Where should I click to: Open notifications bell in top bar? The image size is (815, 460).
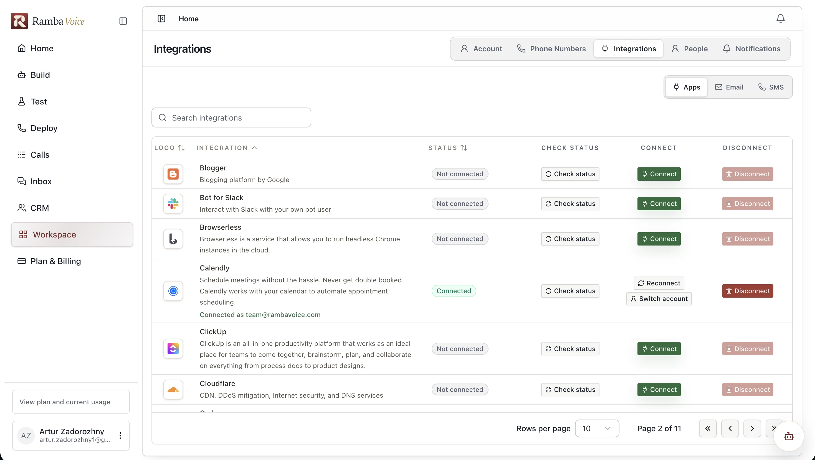pyautogui.click(x=780, y=19)
